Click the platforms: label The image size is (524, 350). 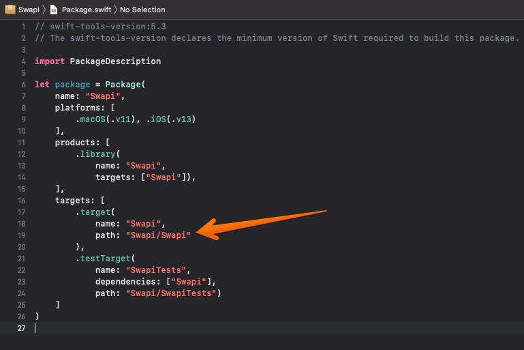pyautogui.click(x=80, y=108)
